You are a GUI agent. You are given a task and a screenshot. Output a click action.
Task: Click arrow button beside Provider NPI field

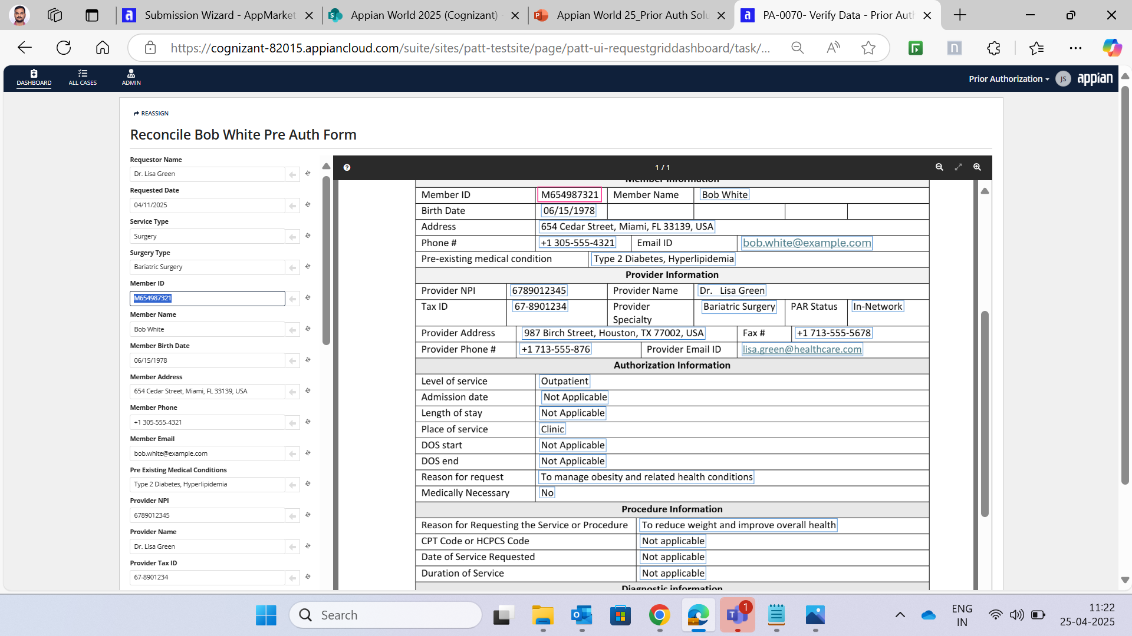[292, 516]
